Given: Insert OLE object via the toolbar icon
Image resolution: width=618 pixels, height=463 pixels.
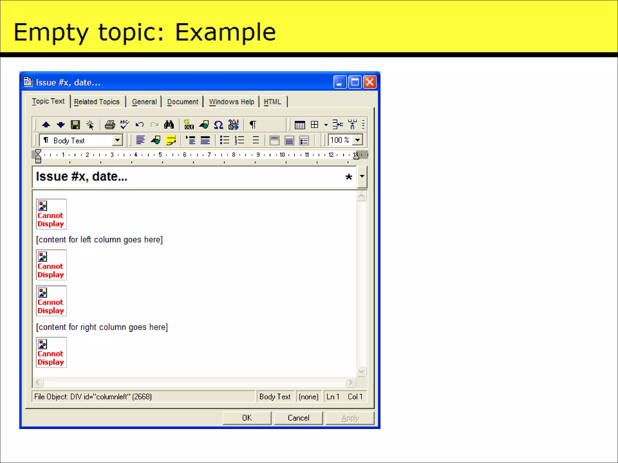Looking at the screenshot, I should click(189, 124).
